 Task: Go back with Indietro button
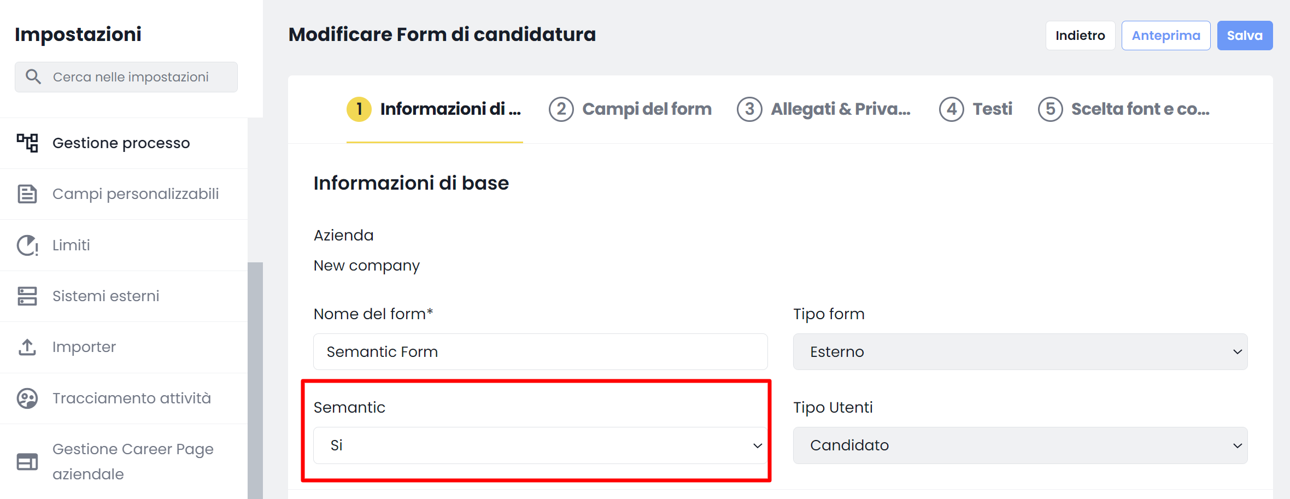coord(1080,36)
